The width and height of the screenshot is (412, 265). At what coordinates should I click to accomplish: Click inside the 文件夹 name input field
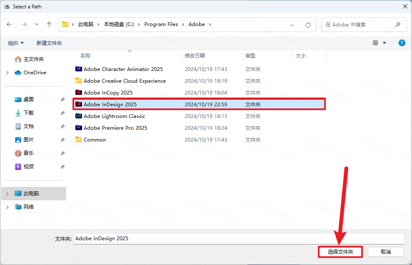168,239
